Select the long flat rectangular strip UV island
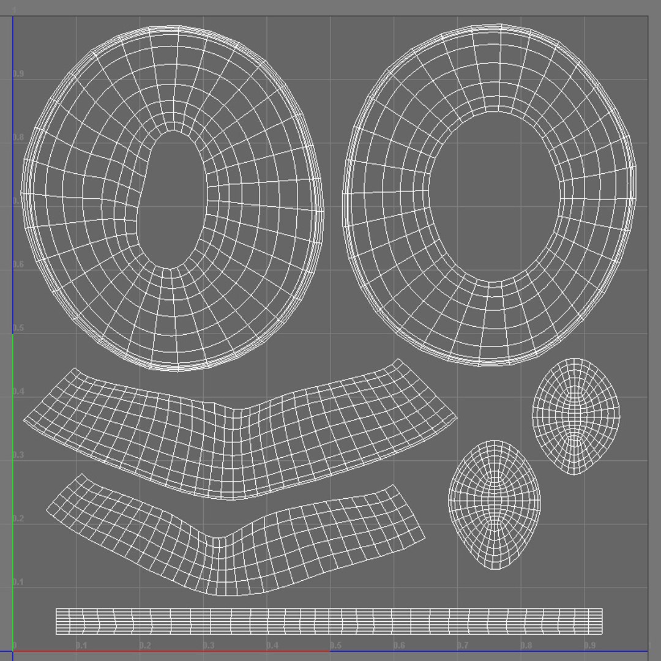Viewport: 661px width, 661px height. (329, 621)
